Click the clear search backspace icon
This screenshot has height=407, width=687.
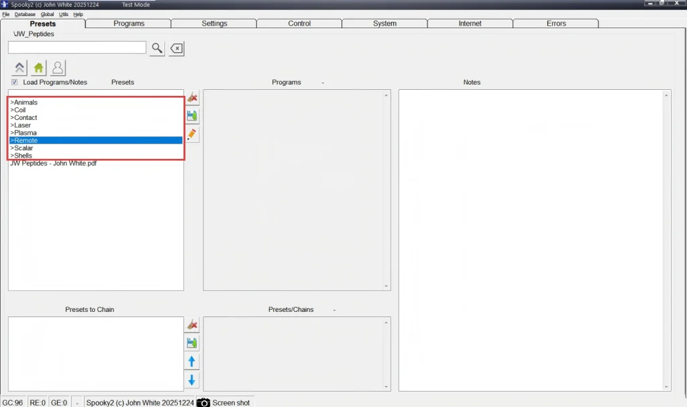click(x=176, y=48)
